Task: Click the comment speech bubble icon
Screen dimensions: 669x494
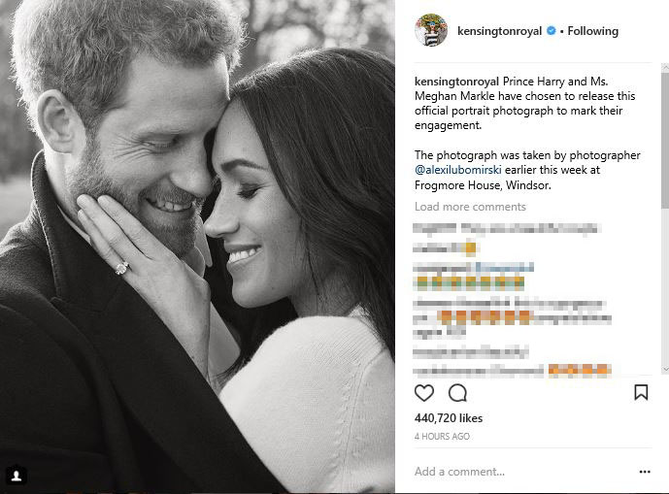Action: pyautogui.click(x=457, y=393)
